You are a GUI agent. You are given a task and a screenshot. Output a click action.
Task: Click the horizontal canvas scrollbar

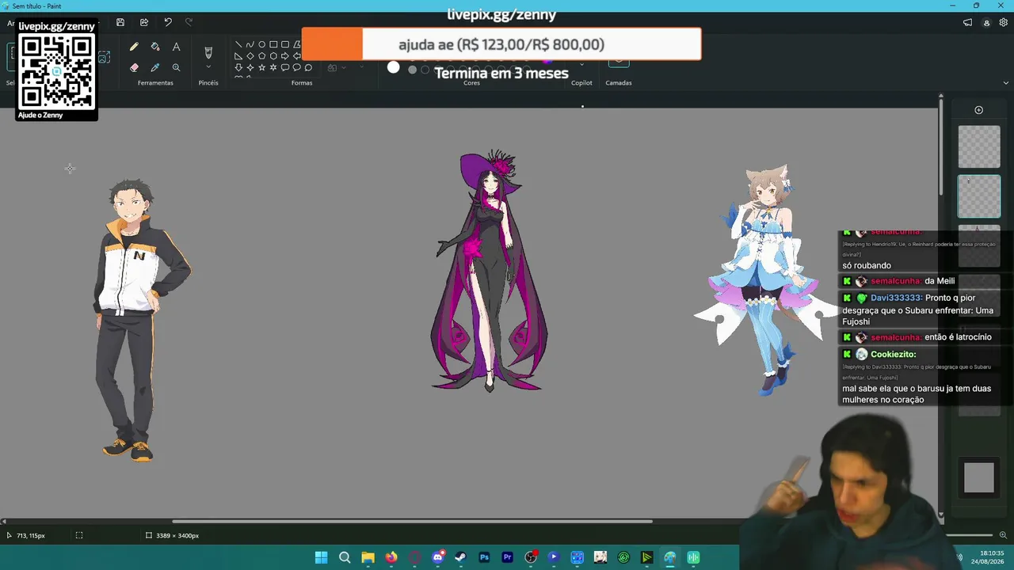click(412, 521)
